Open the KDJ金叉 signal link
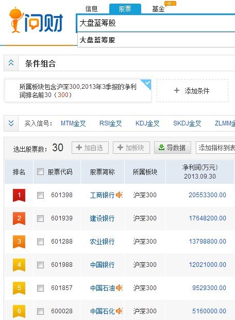Image resolution: width=235 pixels, height=320 pixels. 147,123
